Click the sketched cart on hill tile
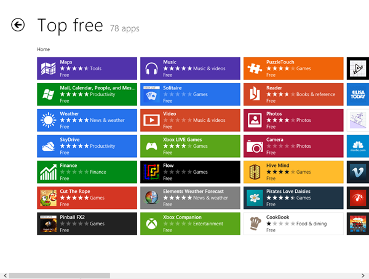Screen dimensions: 369x279 (358, 120)
